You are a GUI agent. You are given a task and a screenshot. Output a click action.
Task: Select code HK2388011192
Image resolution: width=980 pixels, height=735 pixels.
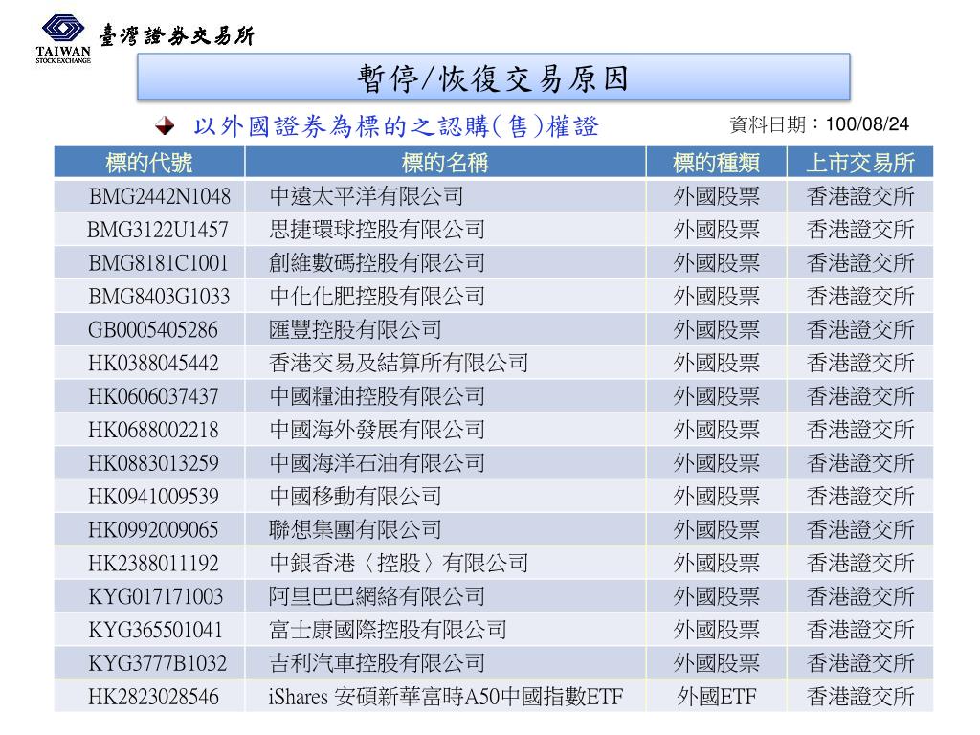point(153,563)
